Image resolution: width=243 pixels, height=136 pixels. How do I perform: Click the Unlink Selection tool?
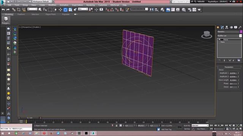click(19, 9)
